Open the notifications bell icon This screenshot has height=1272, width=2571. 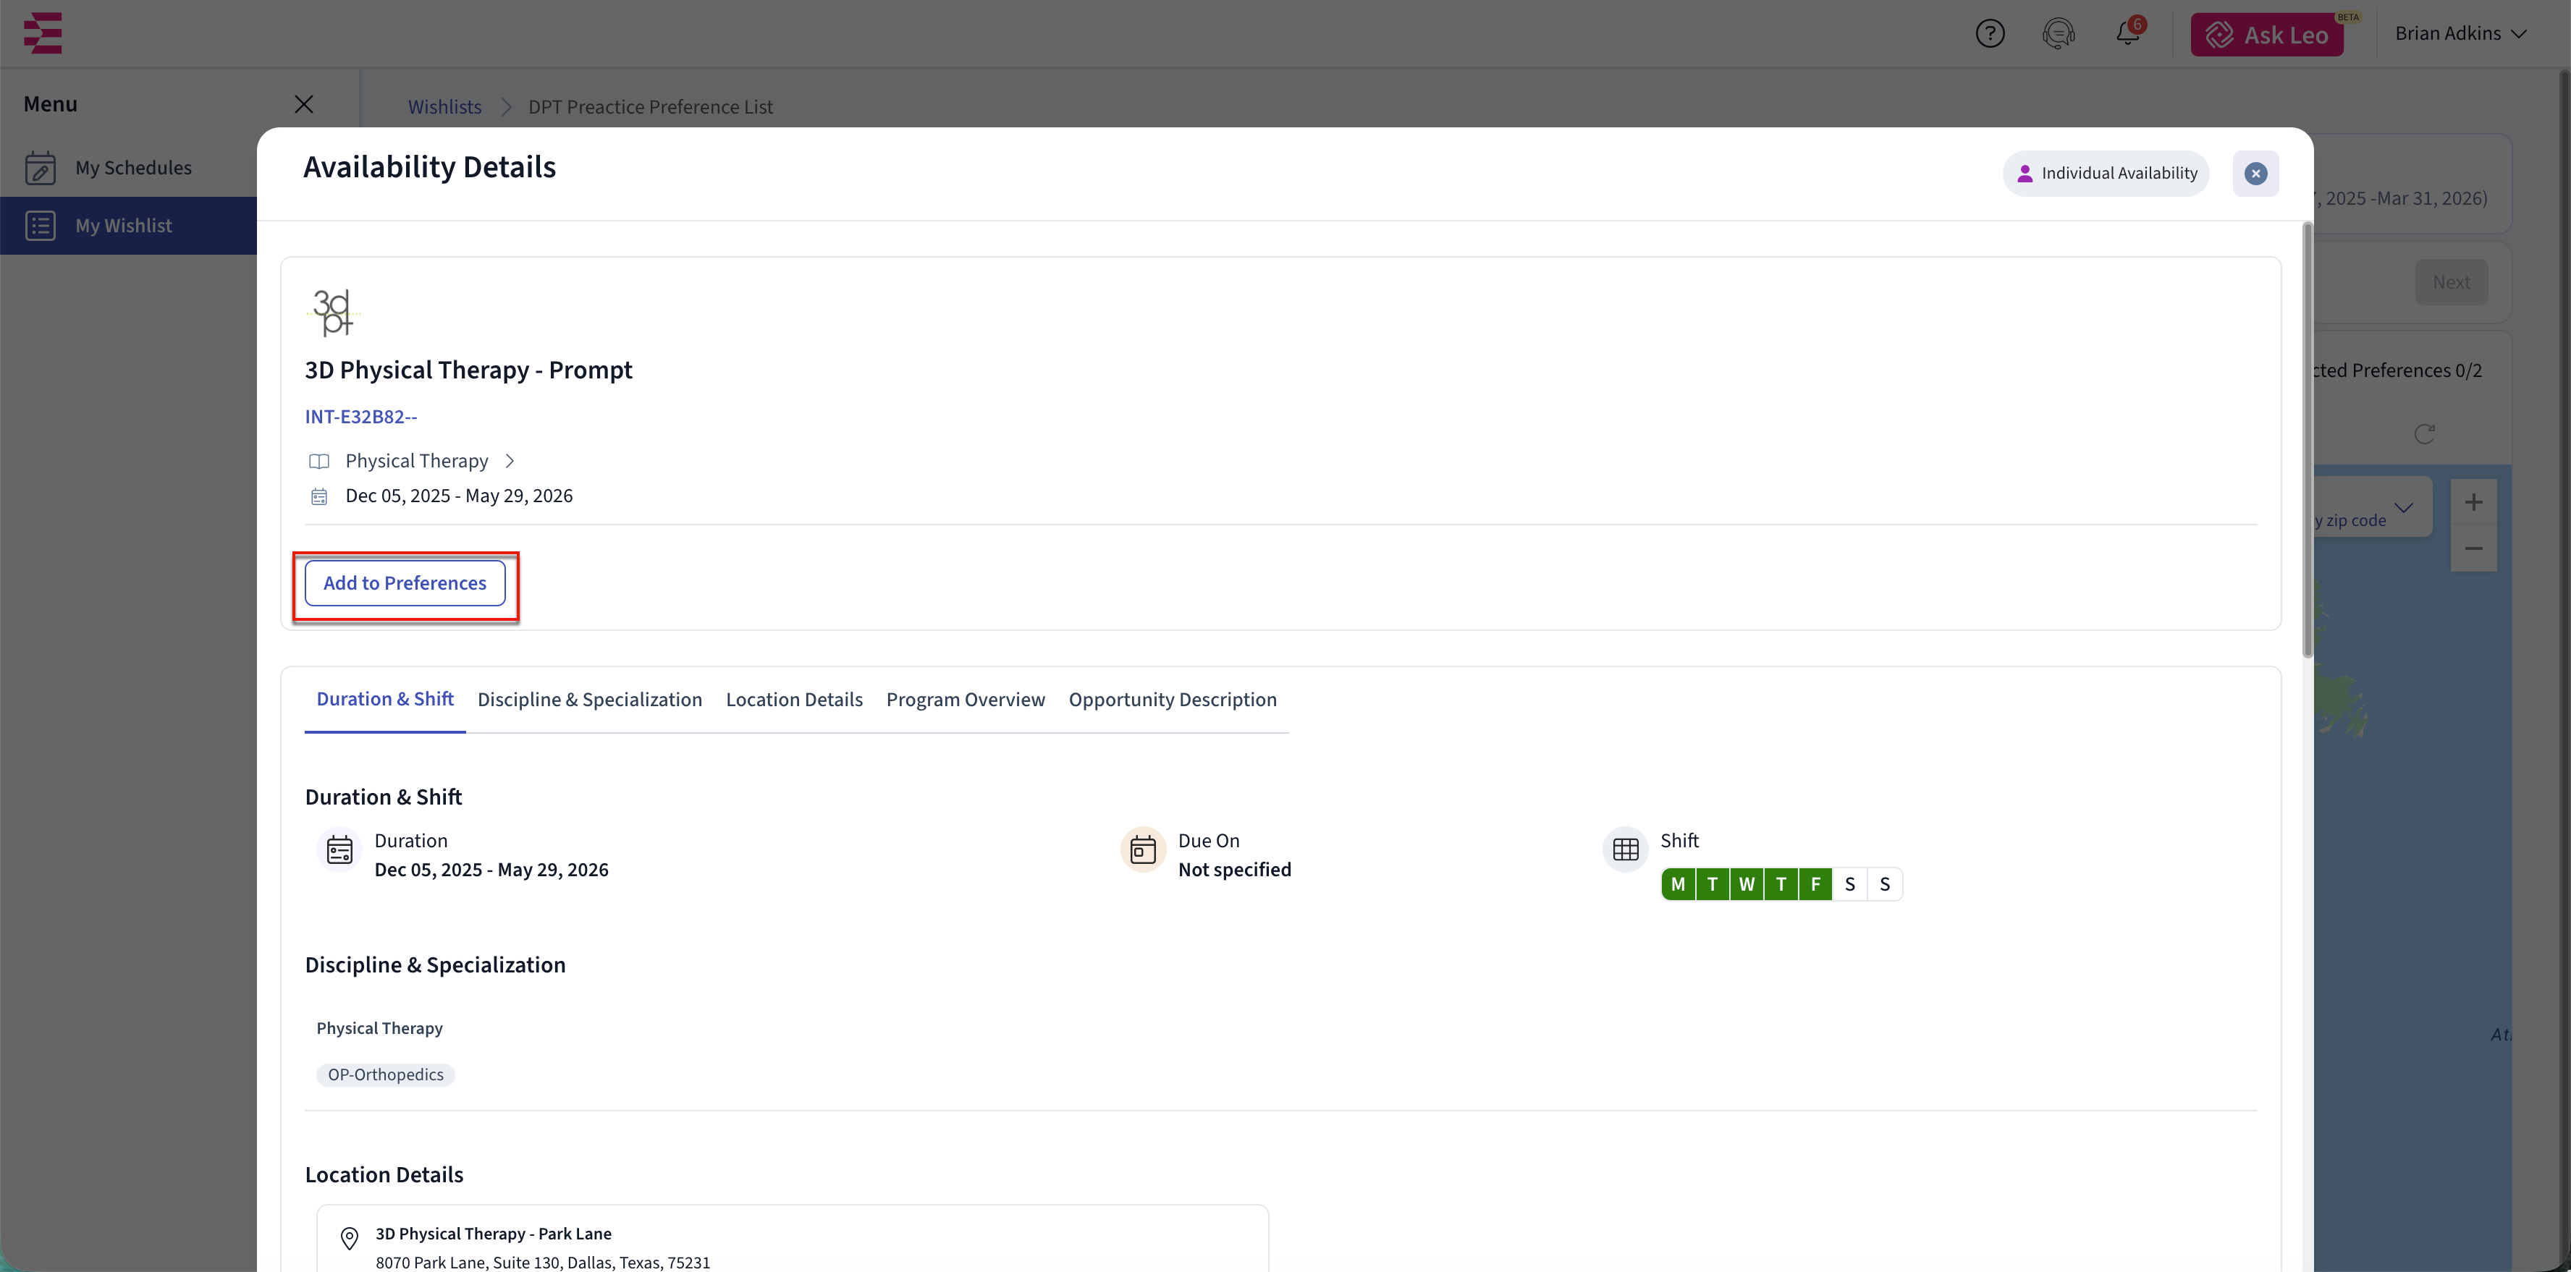coord(2127,34)
